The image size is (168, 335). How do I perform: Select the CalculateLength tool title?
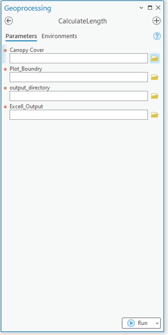click(x=82, y=21)
